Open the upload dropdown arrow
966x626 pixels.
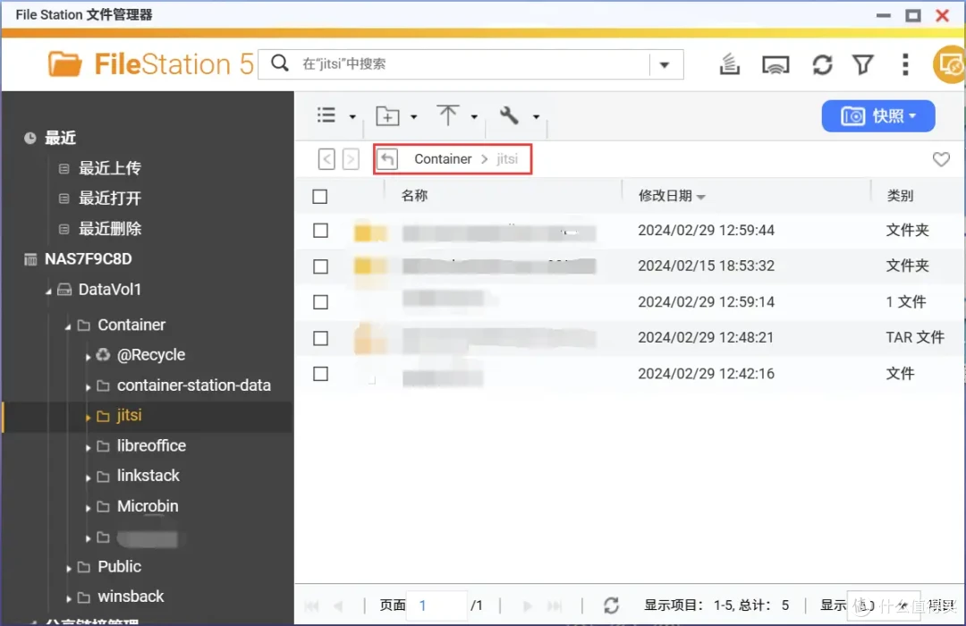point(474,116)
